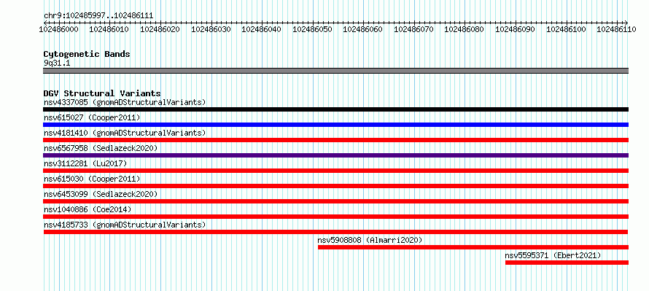Click ruler position 102486070
The image size is (649, 291).
(413, 29)
